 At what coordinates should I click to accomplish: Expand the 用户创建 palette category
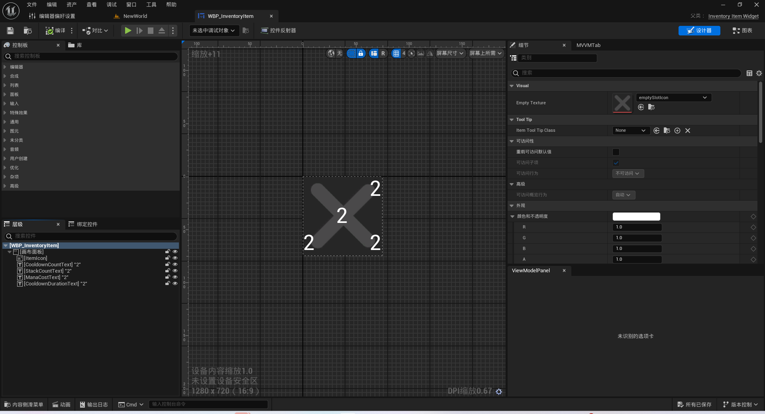5,158
